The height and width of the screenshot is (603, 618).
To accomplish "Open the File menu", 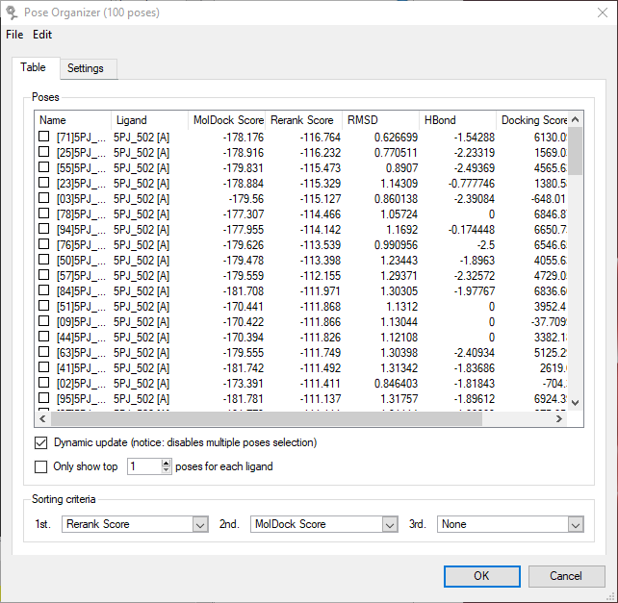I will pos(14,35).
